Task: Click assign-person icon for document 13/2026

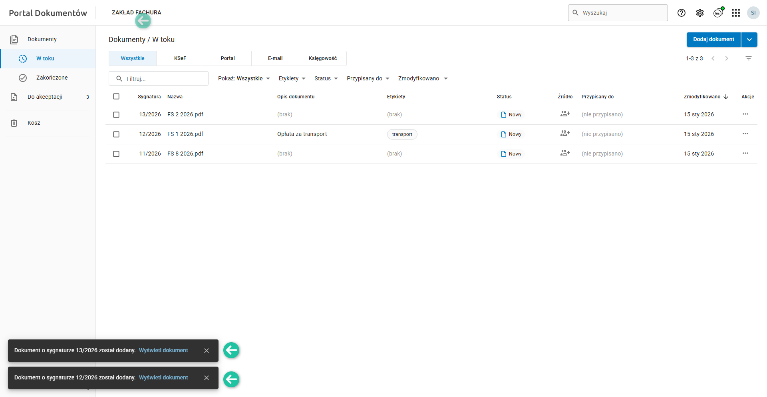Action: tap(565, 114)
